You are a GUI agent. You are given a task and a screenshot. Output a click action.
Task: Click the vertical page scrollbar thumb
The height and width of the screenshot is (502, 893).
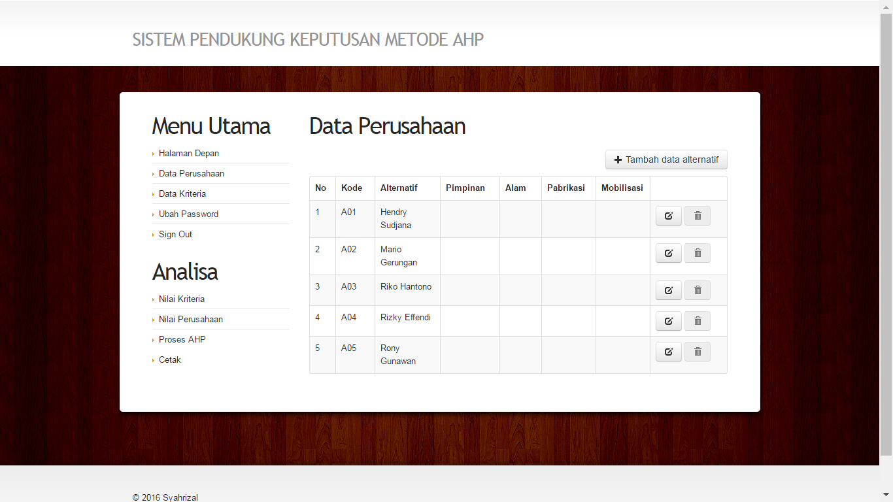point(886,235)
